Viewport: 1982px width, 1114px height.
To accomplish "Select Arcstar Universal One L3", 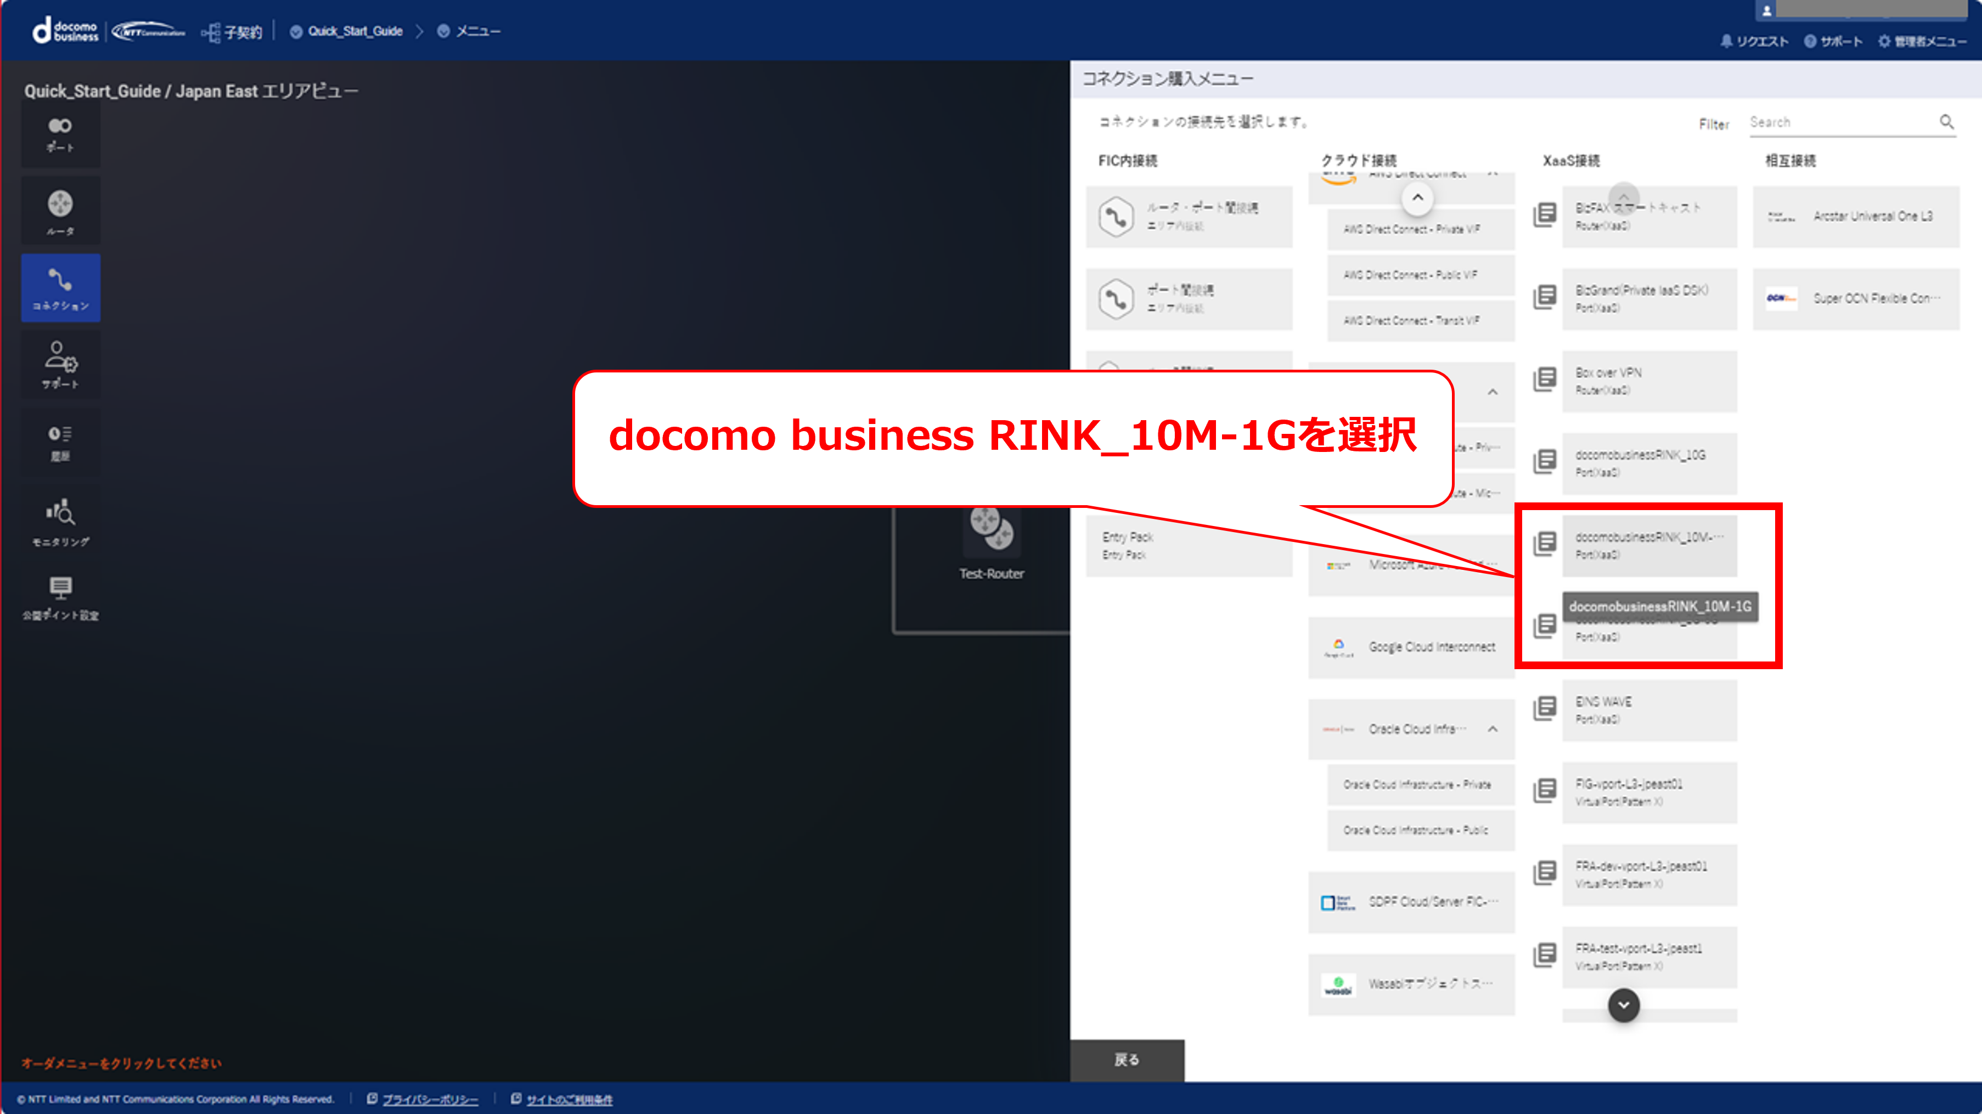I will coord(1856,216).
